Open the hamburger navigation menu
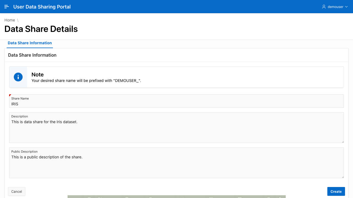 (x=7, y=7)
